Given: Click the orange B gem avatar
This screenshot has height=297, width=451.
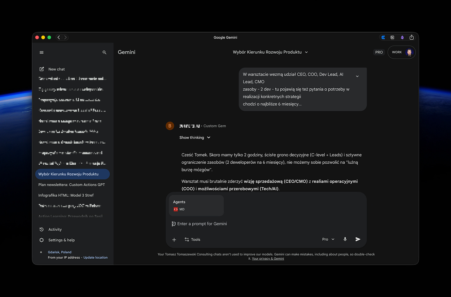Looking at the screenshot, I should tap(170, 126).
